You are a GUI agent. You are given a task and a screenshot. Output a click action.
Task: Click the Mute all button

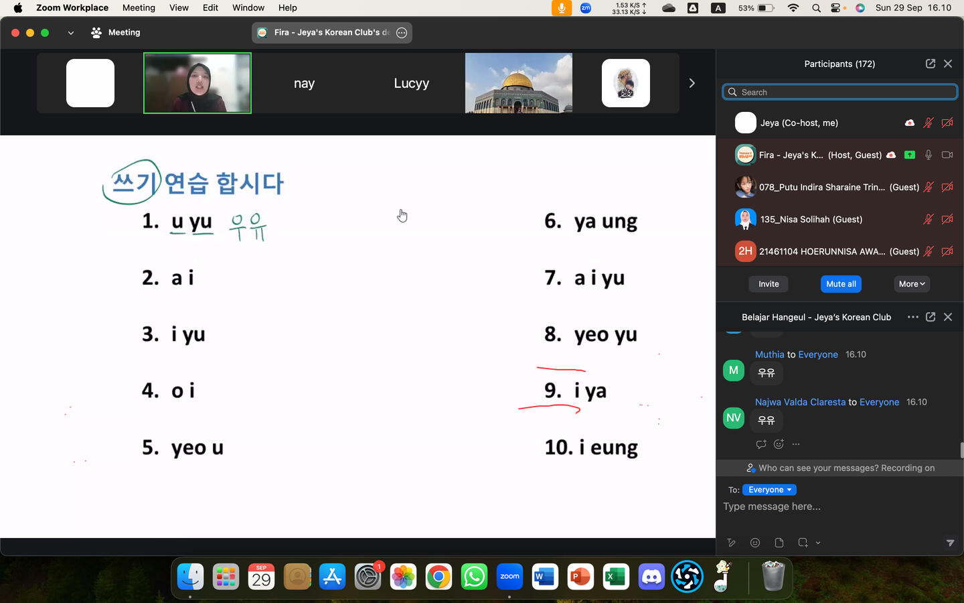click(x=841, y=284)
